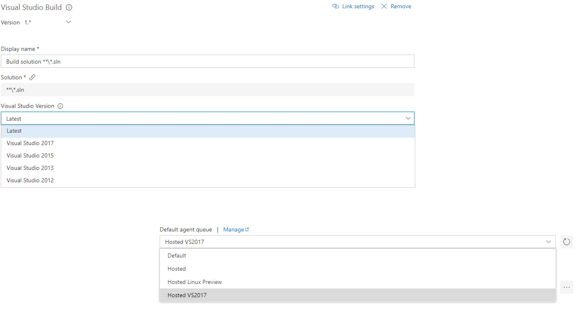Screen dimensions: 577x310
Task: Collapse the Visual Studio Version dropdown
Action: point(408,119)
